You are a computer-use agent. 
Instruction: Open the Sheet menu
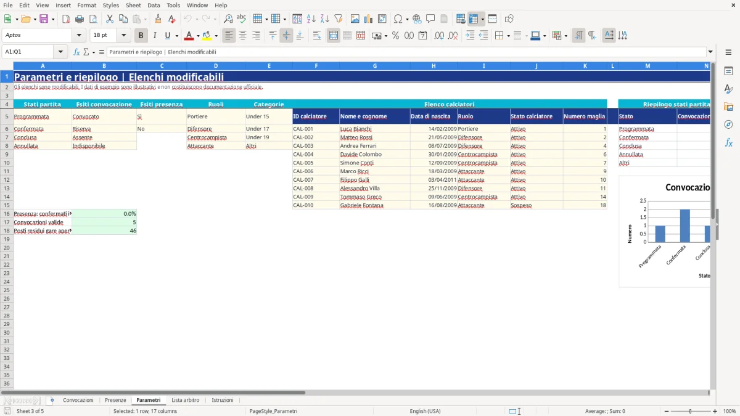[133, 5]
